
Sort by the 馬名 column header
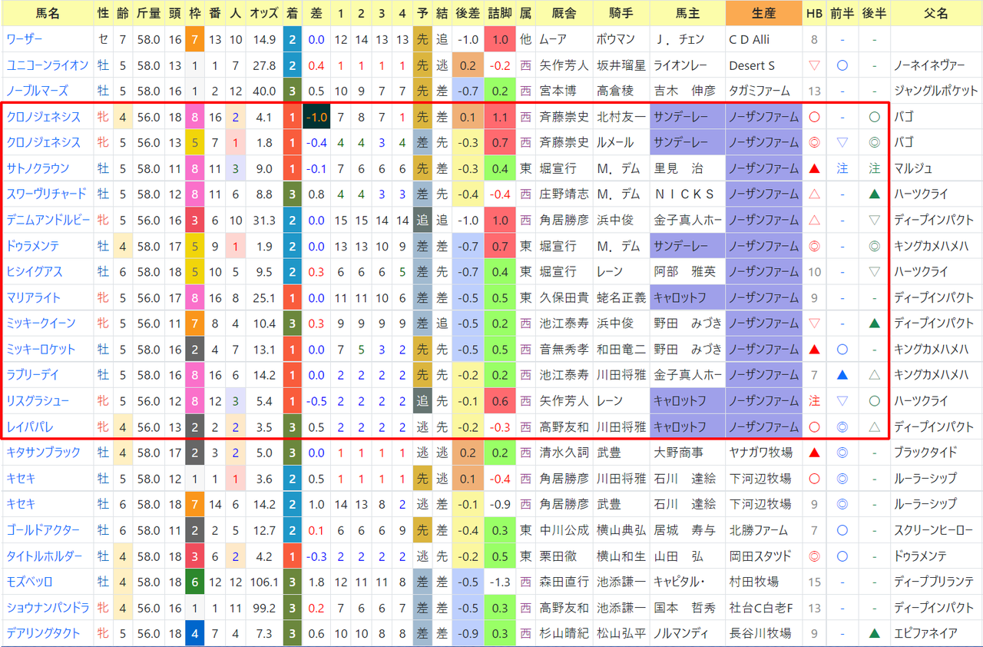pos(48,14)
